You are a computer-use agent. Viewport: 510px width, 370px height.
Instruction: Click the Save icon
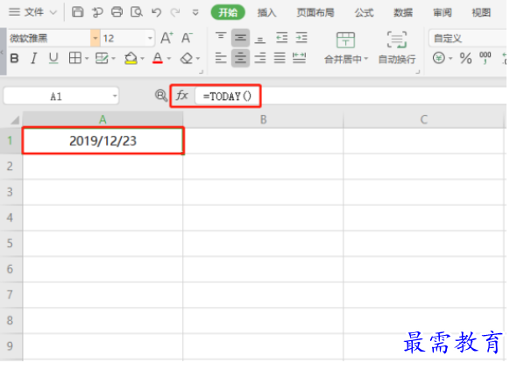77,12
